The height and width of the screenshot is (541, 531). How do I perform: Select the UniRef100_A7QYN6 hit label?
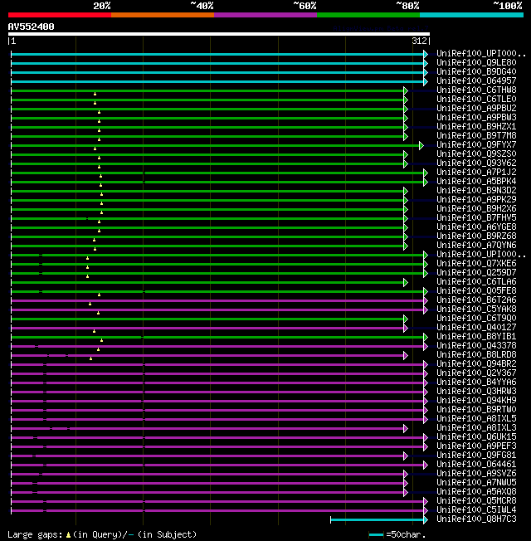[x=476, y=245]
